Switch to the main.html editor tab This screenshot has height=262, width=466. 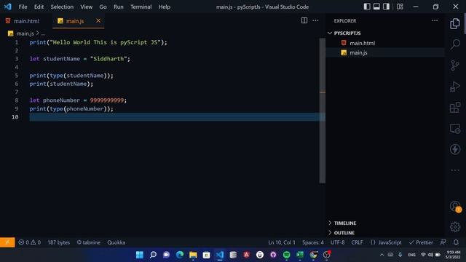26,21
